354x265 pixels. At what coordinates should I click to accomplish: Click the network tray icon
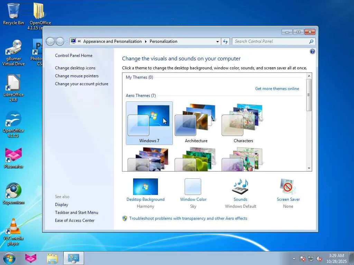coord(311,258)
